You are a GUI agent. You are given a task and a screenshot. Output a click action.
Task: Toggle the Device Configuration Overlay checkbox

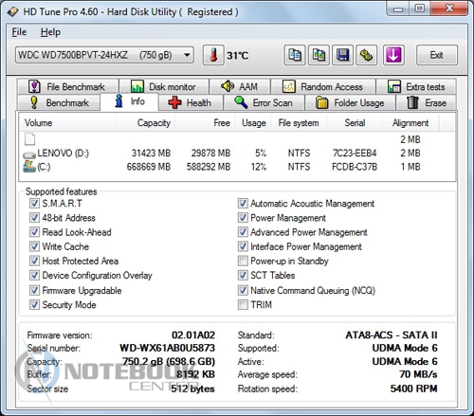point(34,275)
